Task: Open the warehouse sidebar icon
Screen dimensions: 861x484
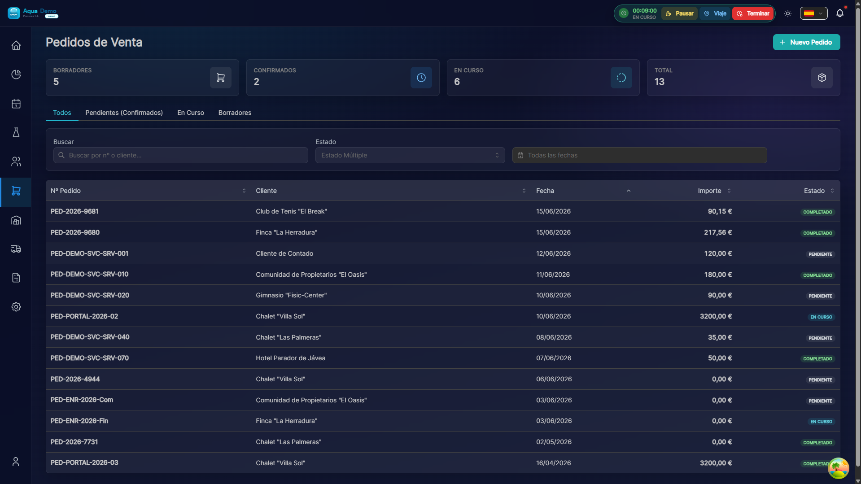Action: [16, 220]
